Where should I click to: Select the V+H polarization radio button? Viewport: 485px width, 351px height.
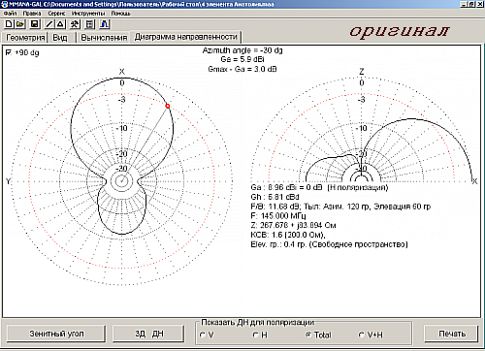(x=362, y=335)
